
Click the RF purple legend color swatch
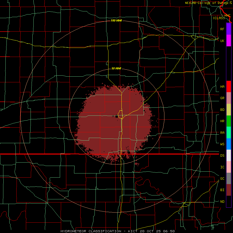click(x=229, y=29)
